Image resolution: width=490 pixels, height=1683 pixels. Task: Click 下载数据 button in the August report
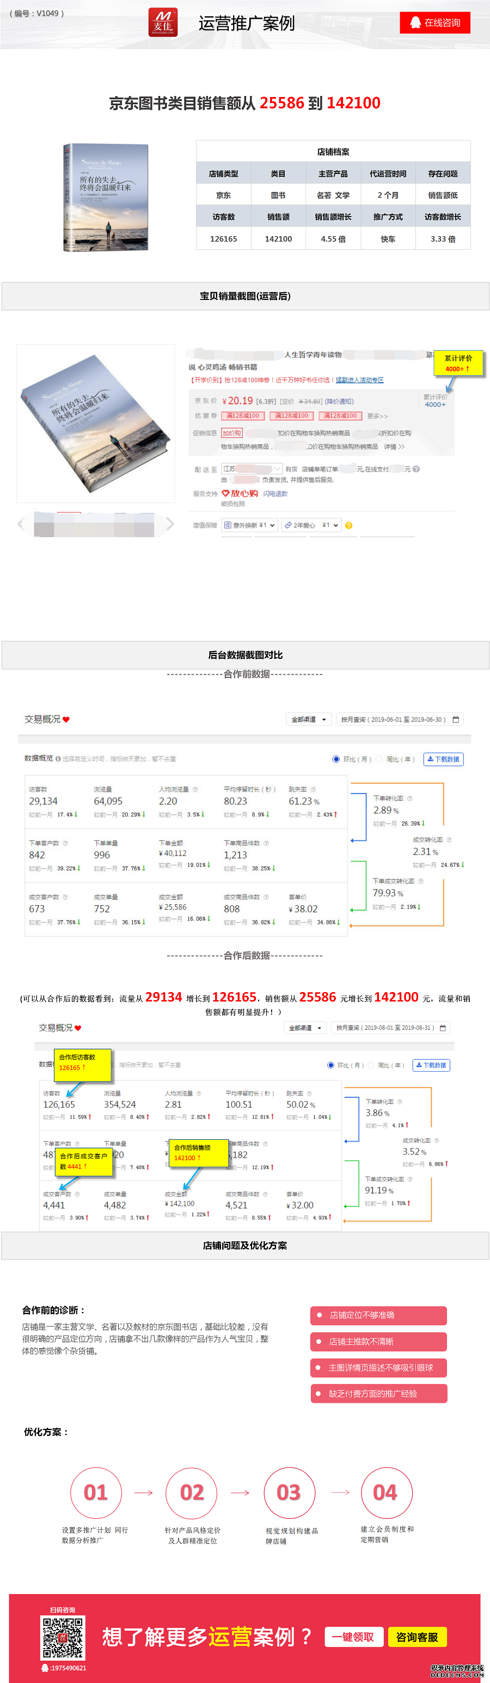(x=431, y=1066)
